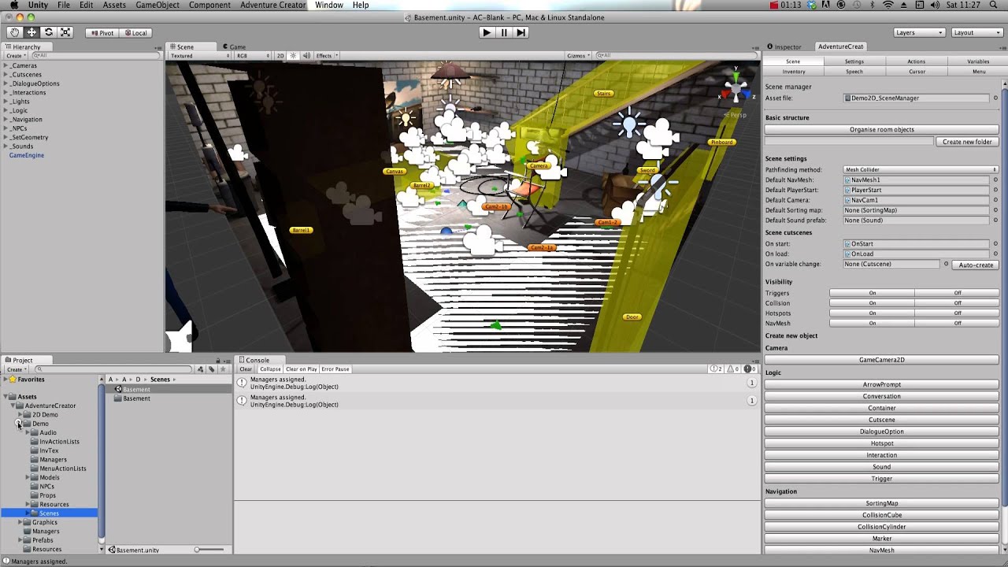This screenshot has height=567, width=1008.
Task: Switch to the Game tab
Action: pyautogui.click(x=234, y=47)
